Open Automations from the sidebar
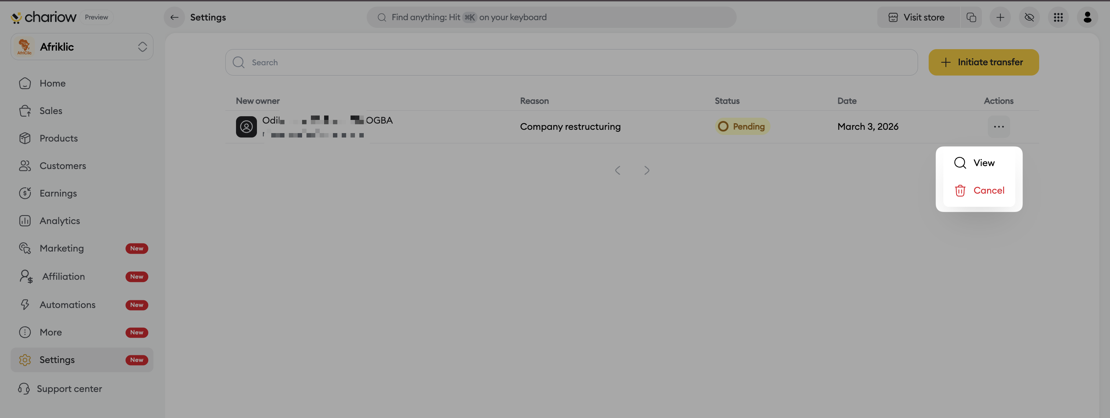This screenshot has width=1110, height=418. tap(67, 305)
